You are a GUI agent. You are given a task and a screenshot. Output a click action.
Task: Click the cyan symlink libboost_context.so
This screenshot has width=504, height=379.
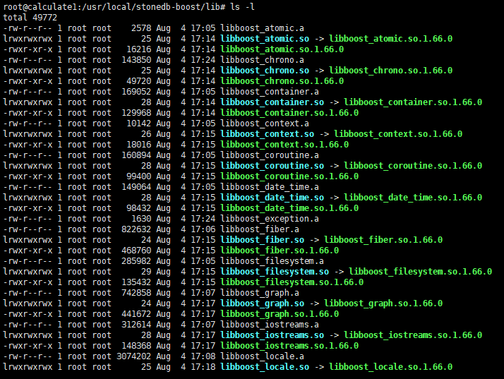coord(267,134)
